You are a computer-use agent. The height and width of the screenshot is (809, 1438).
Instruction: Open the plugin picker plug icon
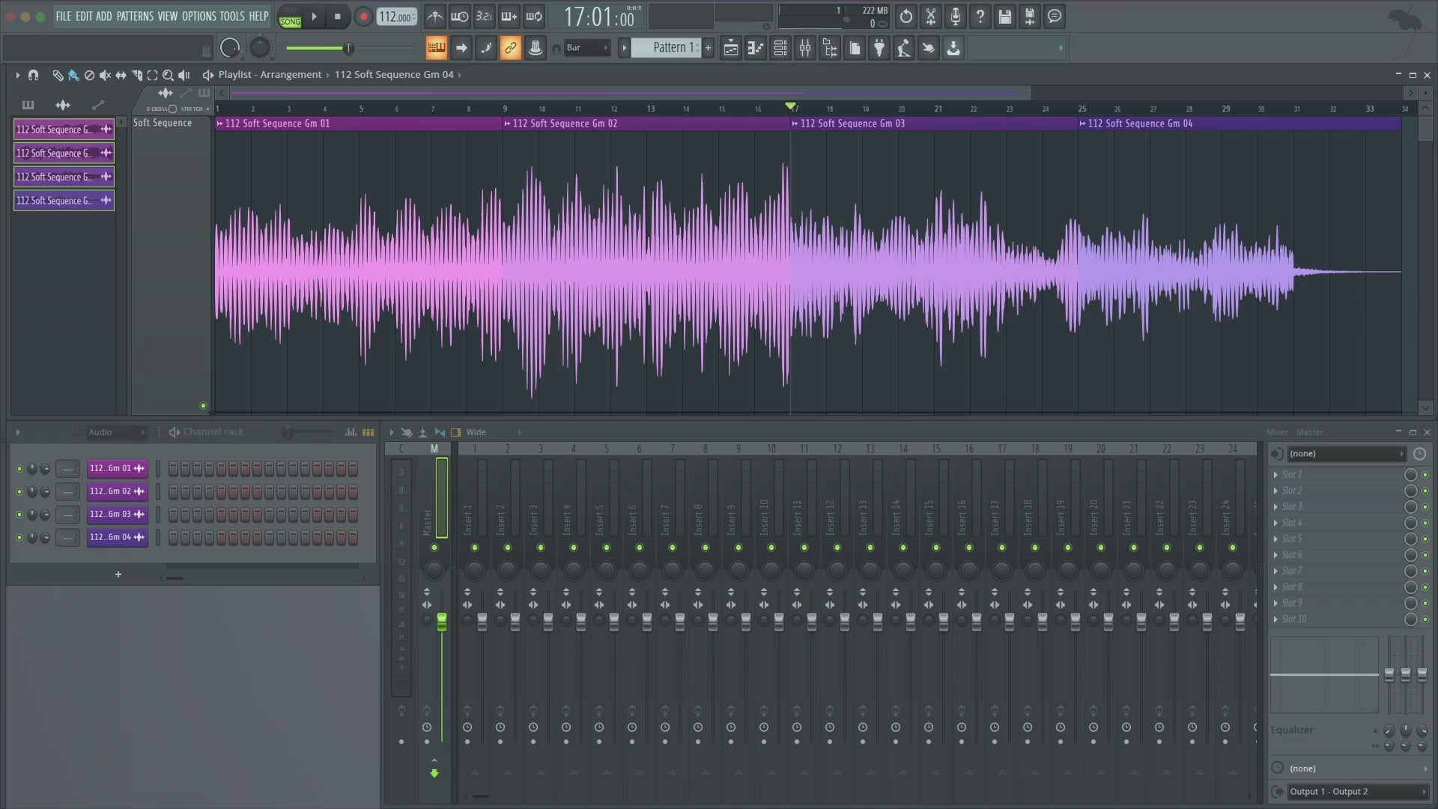point(879,48)
